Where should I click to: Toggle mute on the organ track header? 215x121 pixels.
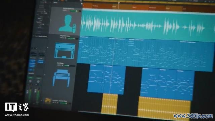pos(58,65)
